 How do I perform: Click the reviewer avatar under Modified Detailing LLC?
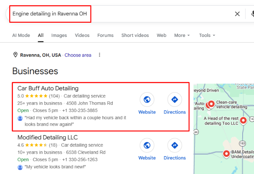(x=20, y=167)
